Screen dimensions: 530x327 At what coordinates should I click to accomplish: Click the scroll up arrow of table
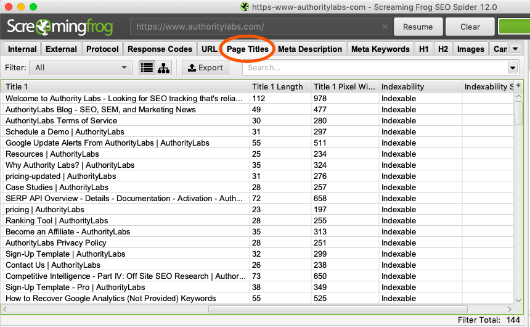518,96
